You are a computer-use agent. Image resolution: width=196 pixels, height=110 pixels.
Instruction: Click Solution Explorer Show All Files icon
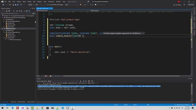pos(21,11)
